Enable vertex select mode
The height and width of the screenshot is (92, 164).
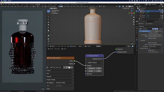click(59, 6)
